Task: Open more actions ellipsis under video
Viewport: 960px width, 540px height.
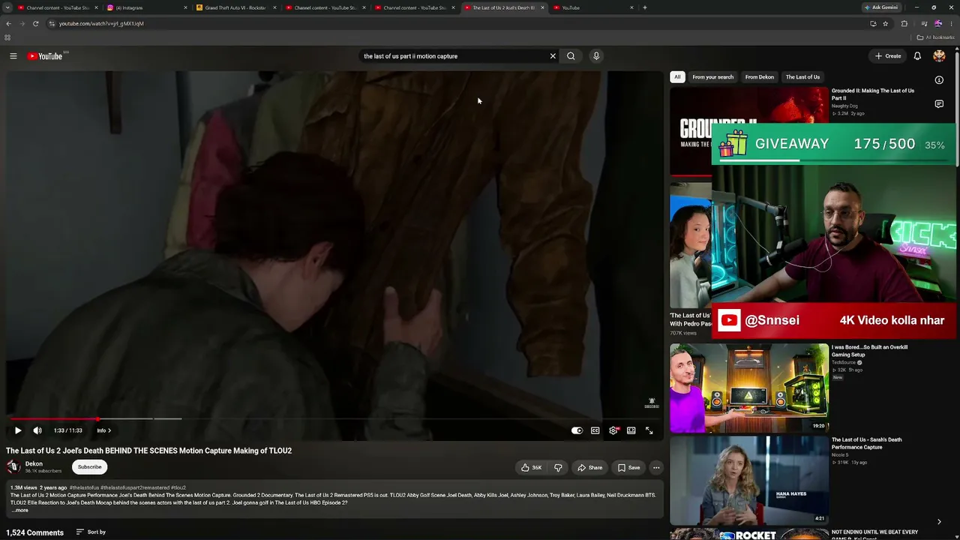Action: (656, 467)
